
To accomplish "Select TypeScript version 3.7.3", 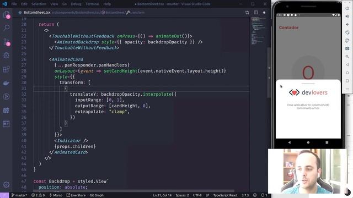I will point(245,195).
